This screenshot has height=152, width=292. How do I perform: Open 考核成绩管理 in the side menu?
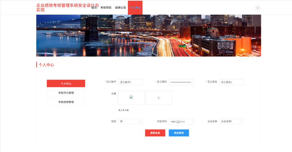click(x=66, y=102)
